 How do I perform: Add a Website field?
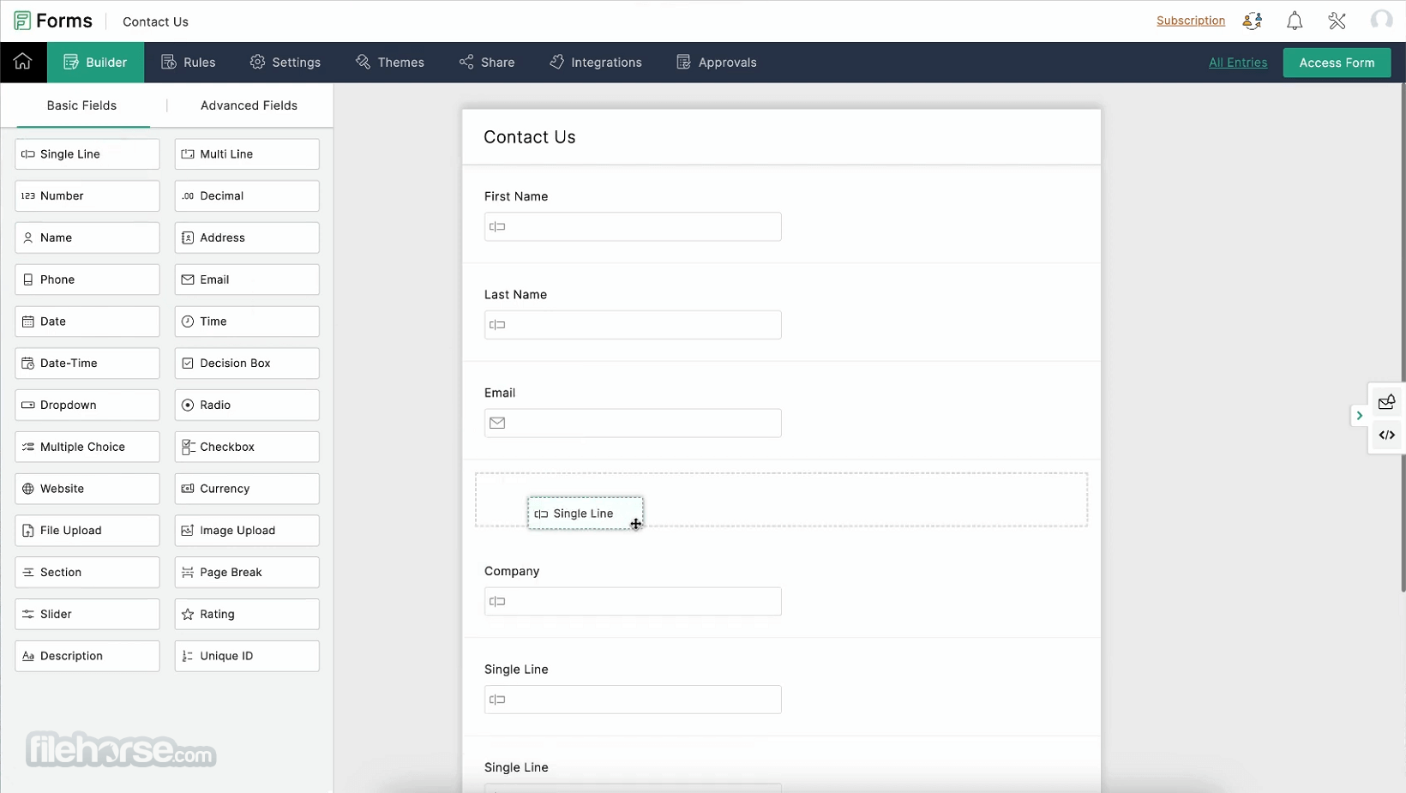click(87, 489)
